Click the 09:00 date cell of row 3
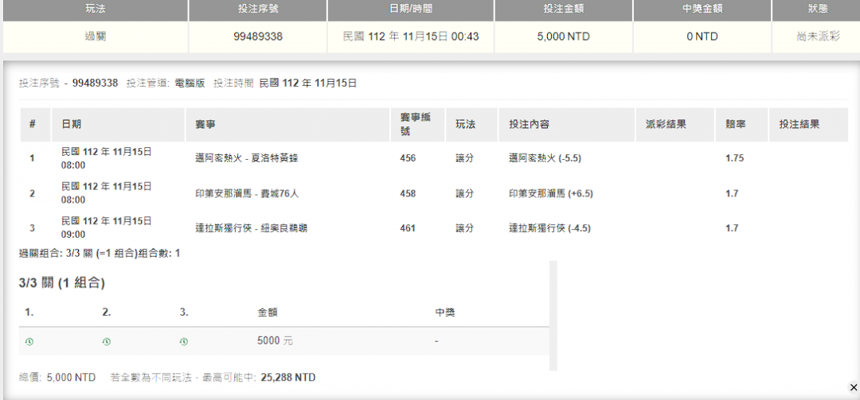Image resolution: width=860 pixels, height=400 pixels. pos(107,227)
